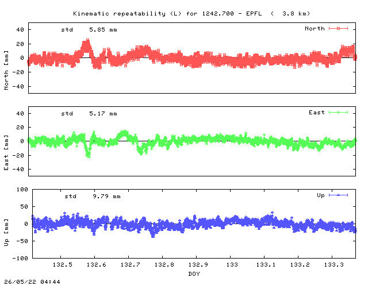Click the 'North [mm]' axis label
This screenshot has width=368, height=285.
coord(6,70)
